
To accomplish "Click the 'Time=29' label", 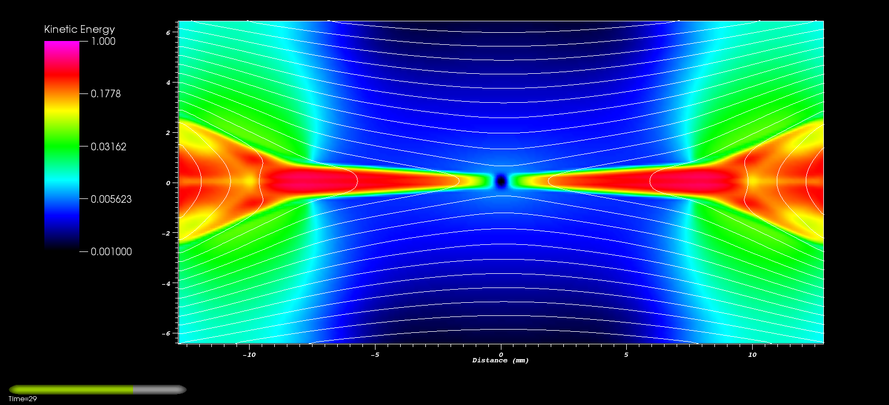I will pos(22,399).
